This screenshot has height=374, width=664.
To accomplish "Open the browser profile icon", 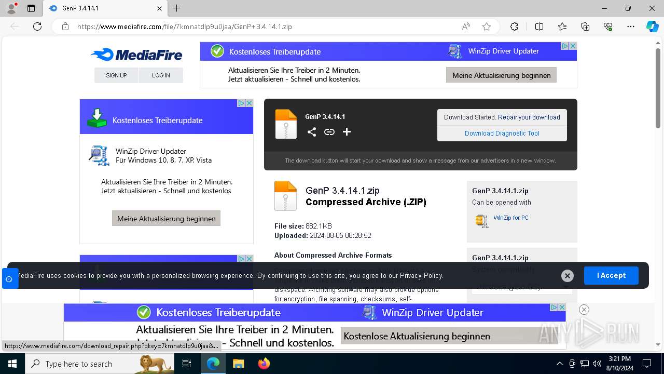I will coord(11,8).
